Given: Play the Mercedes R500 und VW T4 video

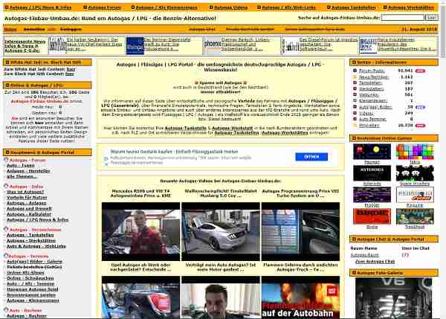Looking at the screenshot, I should pyautogui.click(x=140, y=231).
